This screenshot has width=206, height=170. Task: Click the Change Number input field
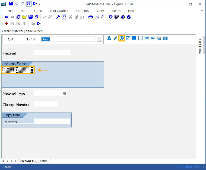click(46, 104)
